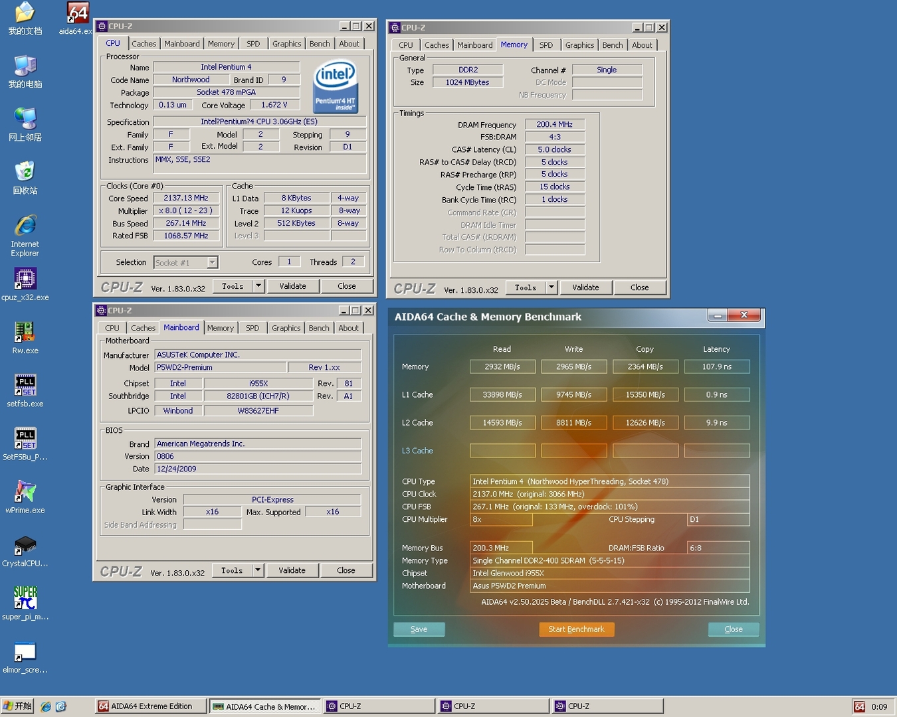Open the Socket #1 selection dropdown
Viewport: 897px width, 717px height.
[212, 262]
